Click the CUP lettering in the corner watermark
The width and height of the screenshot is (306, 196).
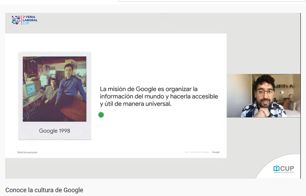pyautogui.click(x=287, y=168)
